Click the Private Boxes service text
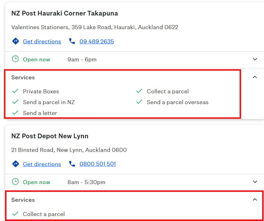264x221 pixels. (41, 91)
